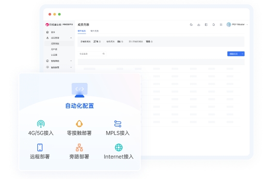Click the blue 创建成员 button
Image resolution: width=268 pixels, height=179 pixels.
click(234, 54)
